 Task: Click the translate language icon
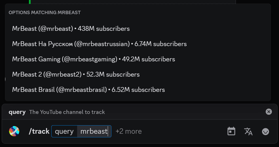[x=248, y=131]
